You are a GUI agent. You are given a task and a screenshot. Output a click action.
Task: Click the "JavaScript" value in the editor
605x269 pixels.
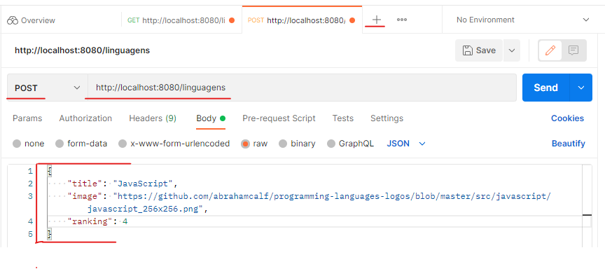click(x=144, y=184)
